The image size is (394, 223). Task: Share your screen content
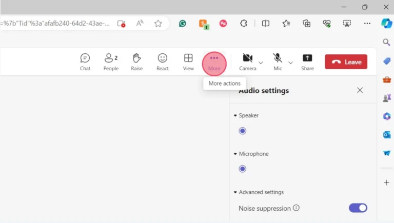[x=307, y=62]
